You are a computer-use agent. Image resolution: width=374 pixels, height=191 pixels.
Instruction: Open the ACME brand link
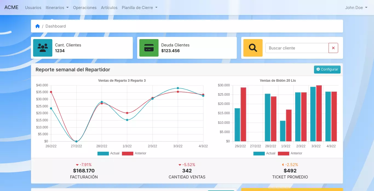click(x=11, y=7)
